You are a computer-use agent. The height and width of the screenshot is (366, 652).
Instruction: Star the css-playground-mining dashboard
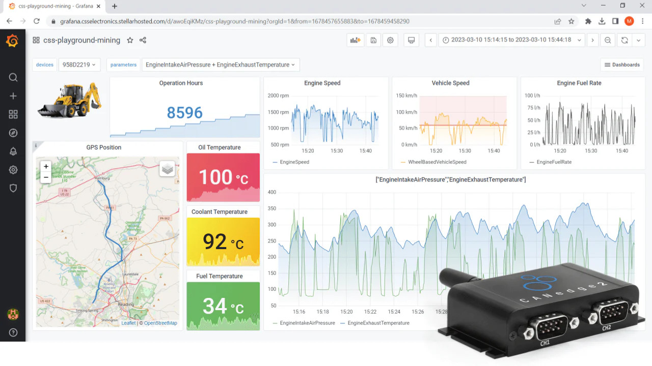coord(130,40)
